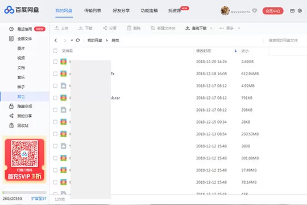This screenshot has width=307, height=205.
Task: Sort by 修改时间 column
Action: 204,51
